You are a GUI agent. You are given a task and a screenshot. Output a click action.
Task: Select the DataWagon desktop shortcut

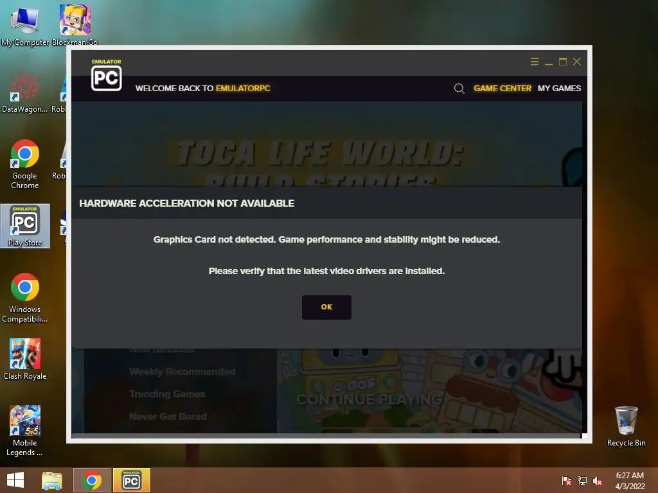tap(25, 93)
